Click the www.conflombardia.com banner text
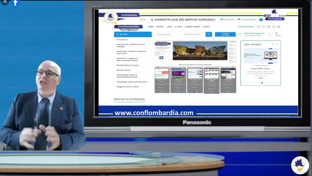The width and height of the screenshot is (312, 176). [154, 113]
